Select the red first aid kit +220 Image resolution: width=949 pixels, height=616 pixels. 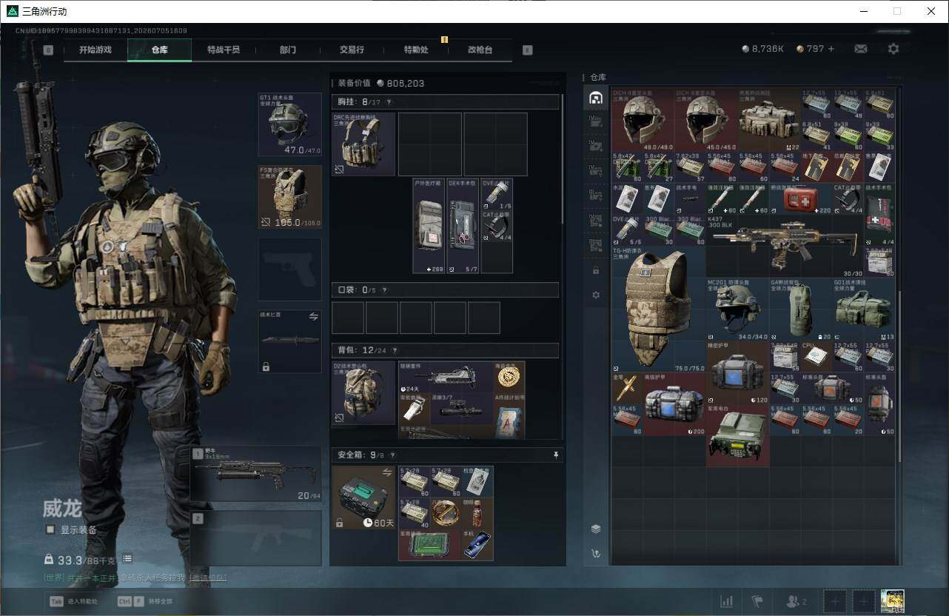[800, 199]
